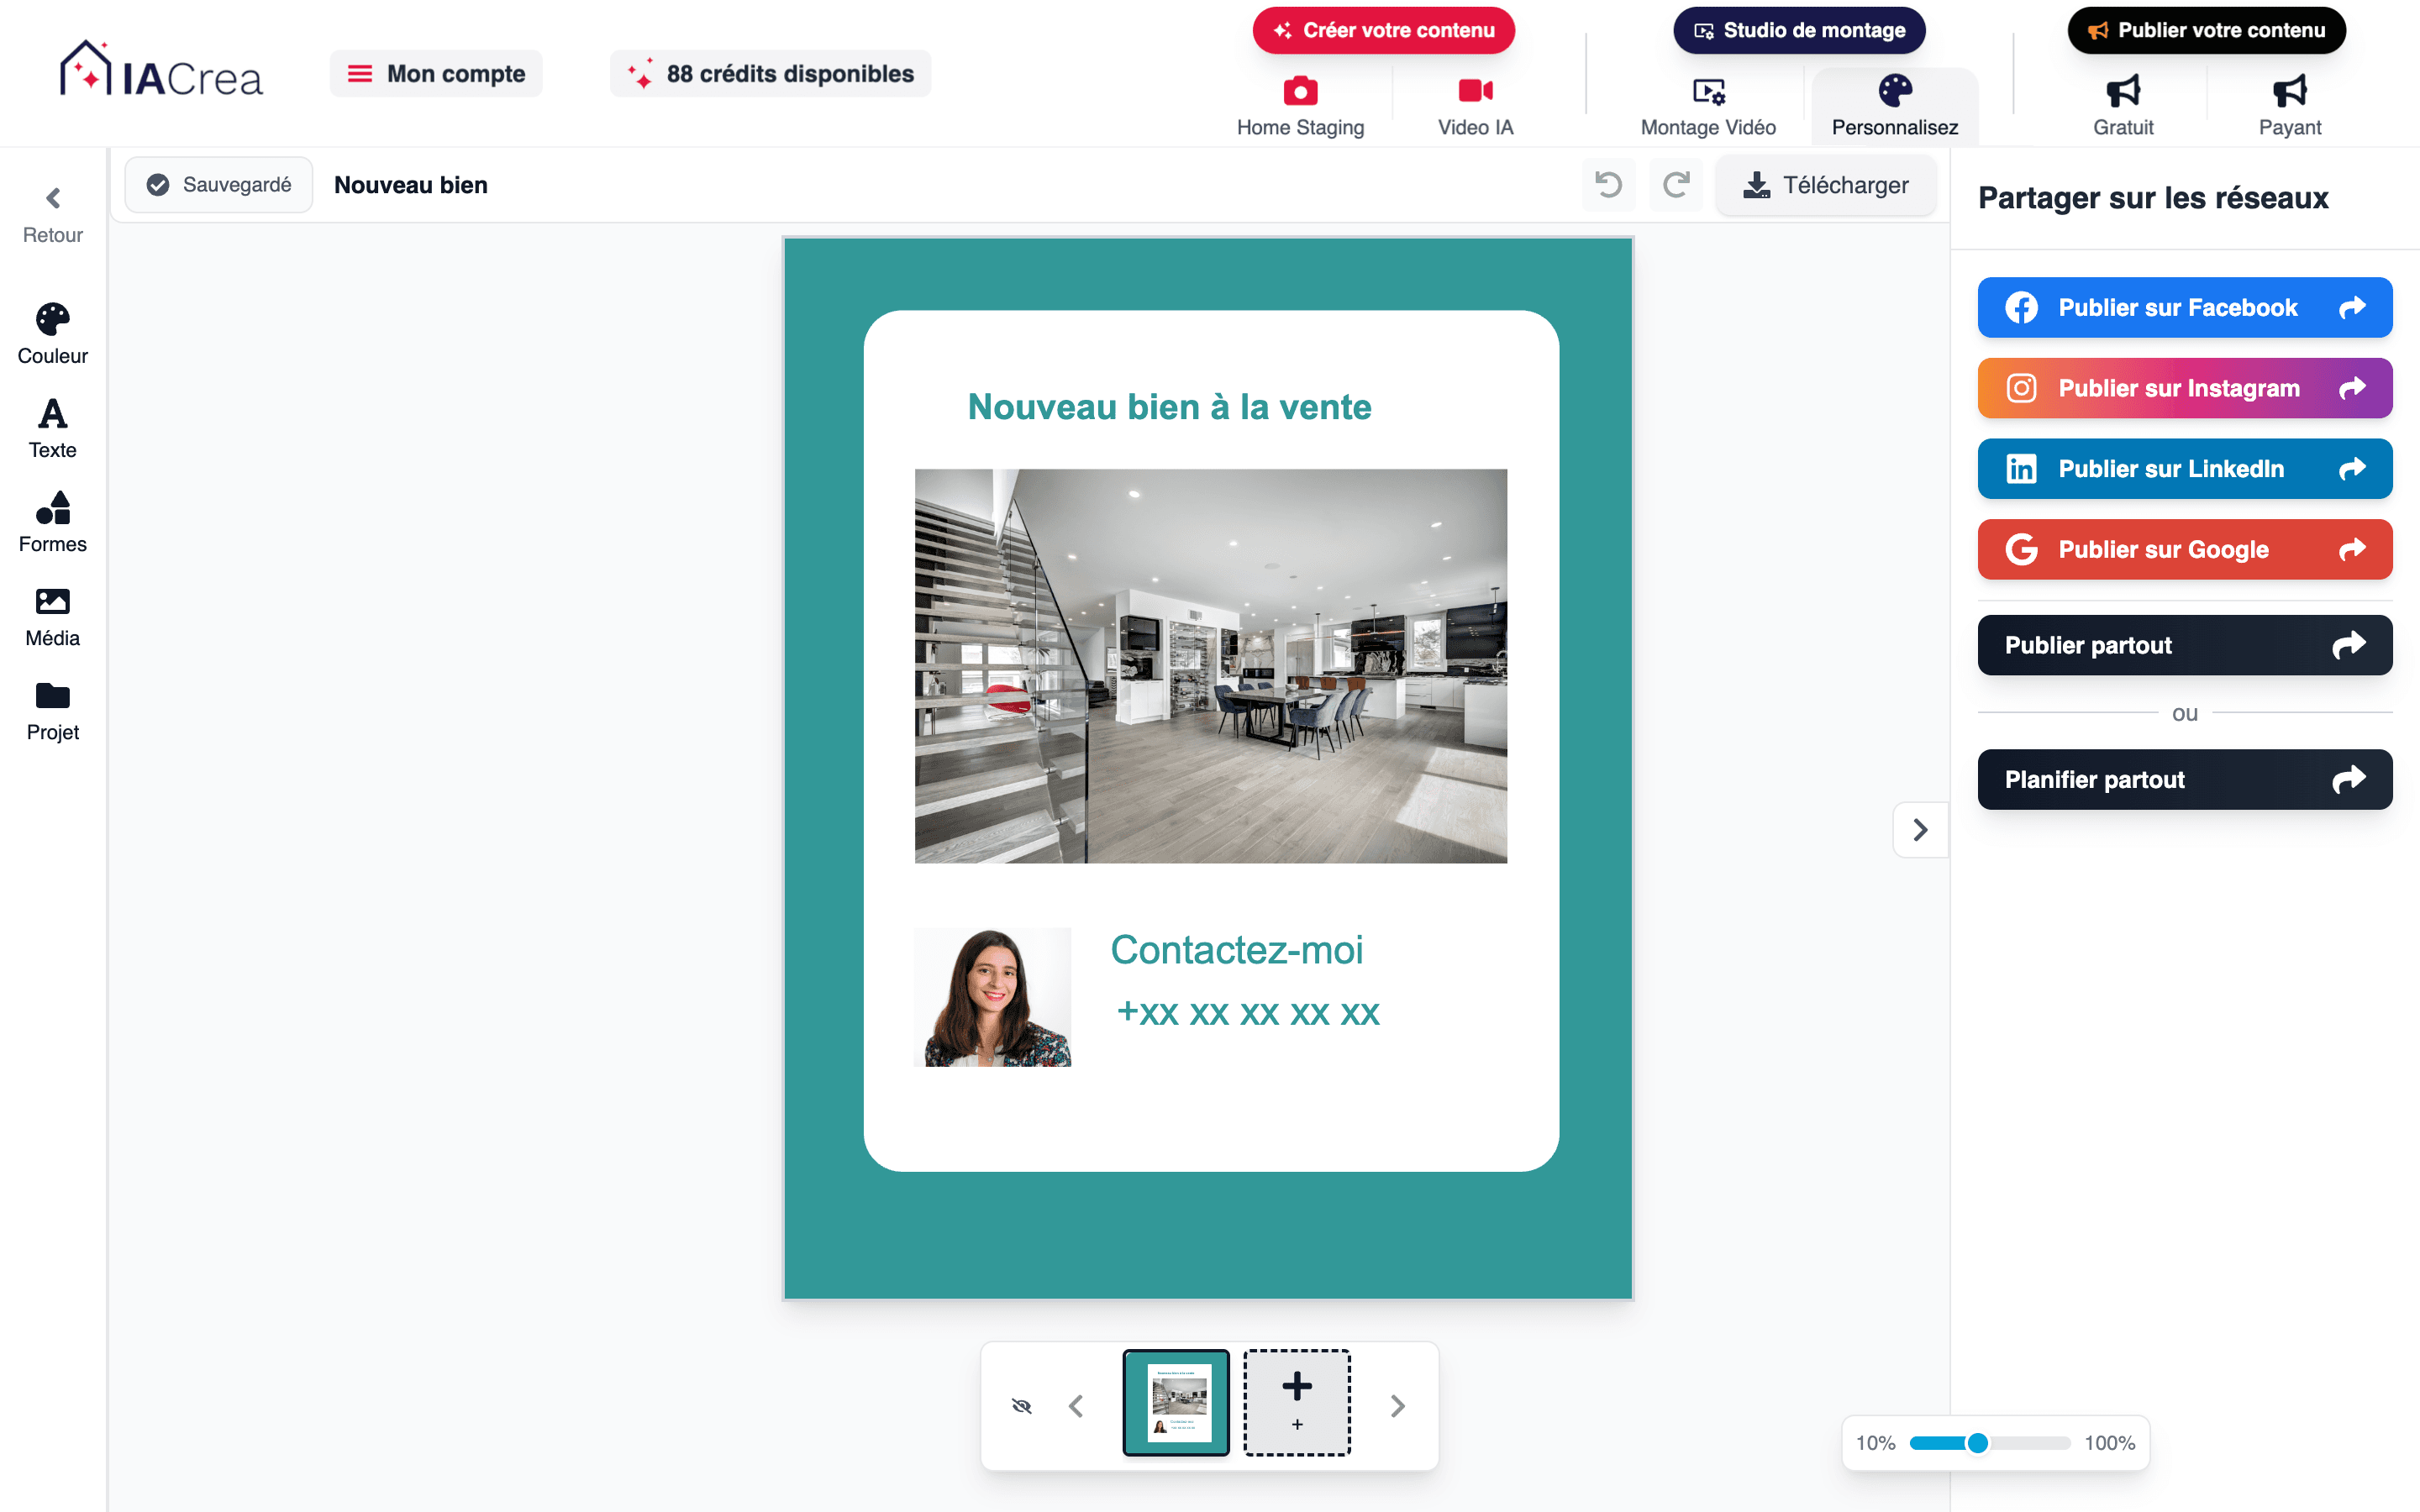The height and width of the screenshot is (1512, 2420).
Task: Open the Média panel
Action: [x=51, y=613]
